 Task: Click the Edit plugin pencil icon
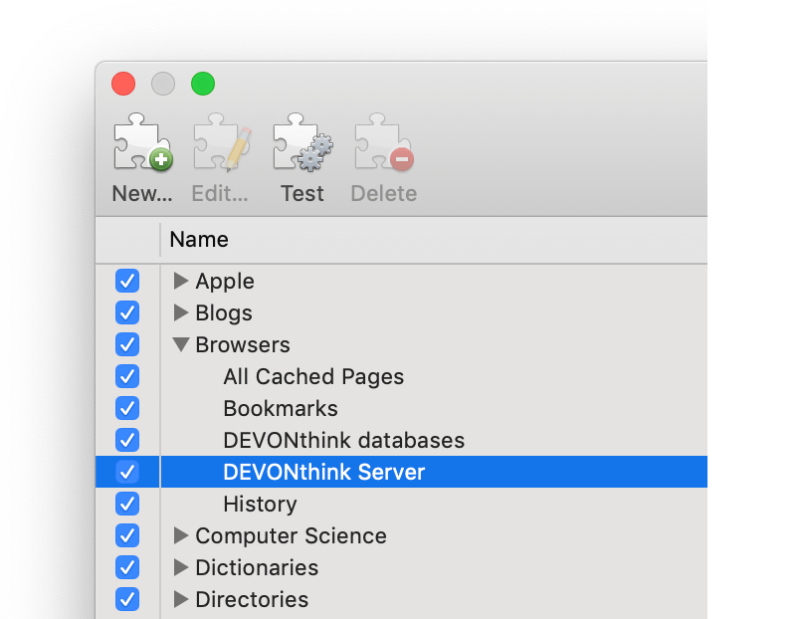click(222, 142)
